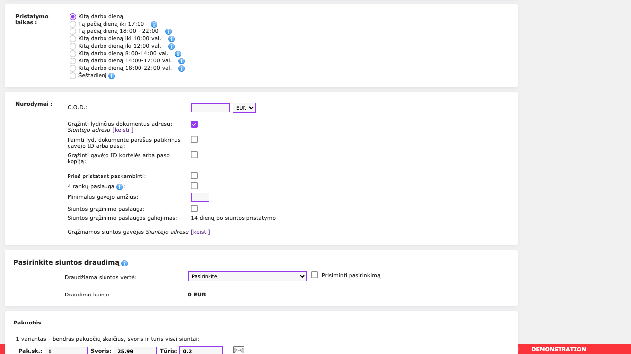
Task: Show info about Pasirinkite siuntos draudimą
Action: [124, 263]
